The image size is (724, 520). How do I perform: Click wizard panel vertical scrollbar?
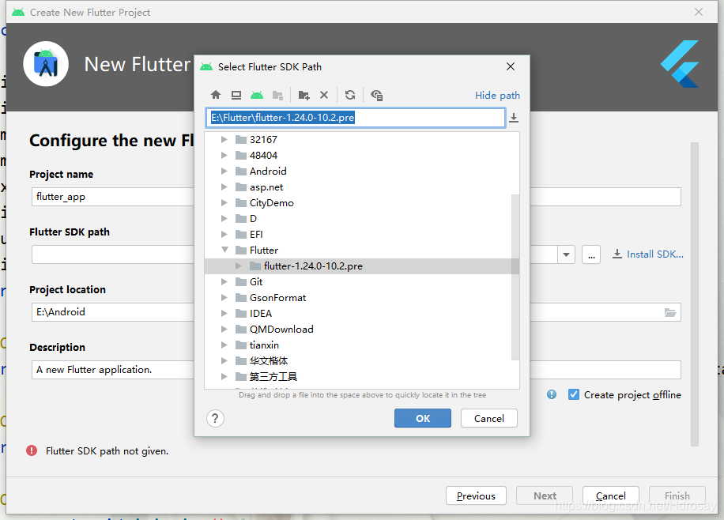pos(695,294)
